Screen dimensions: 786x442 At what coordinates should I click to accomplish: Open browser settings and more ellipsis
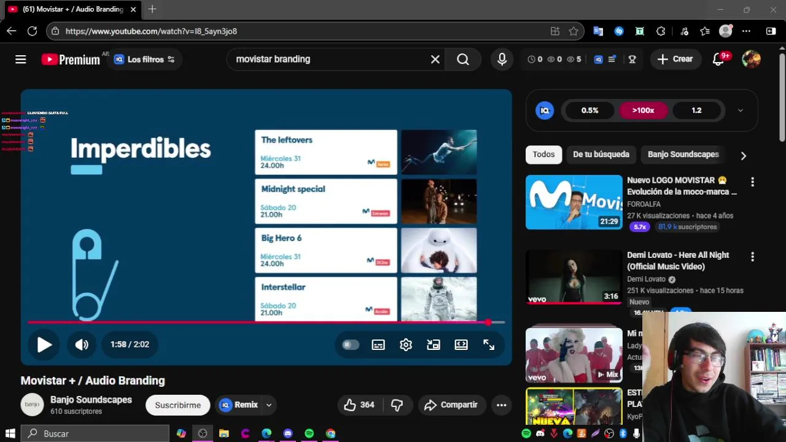pos(746,31)
